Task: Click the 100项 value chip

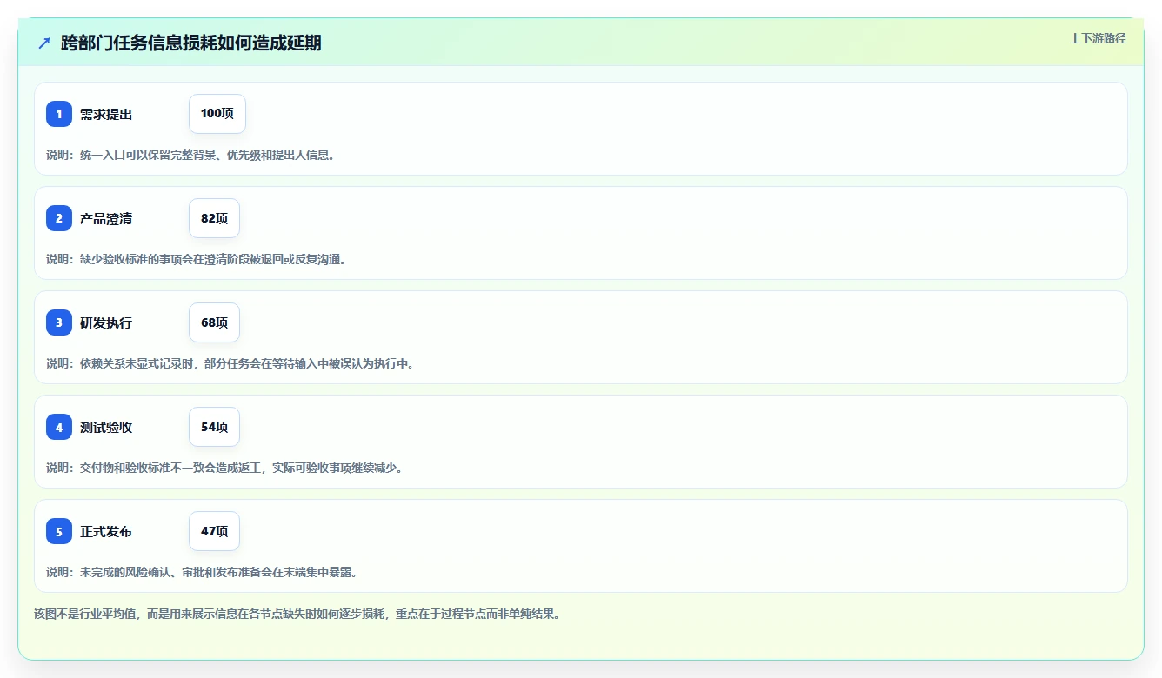Action: pyautogui.click(x=217, y=114)
